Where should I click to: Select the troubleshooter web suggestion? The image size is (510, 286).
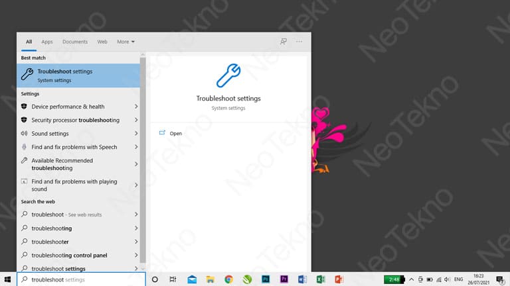pos(50,242)
